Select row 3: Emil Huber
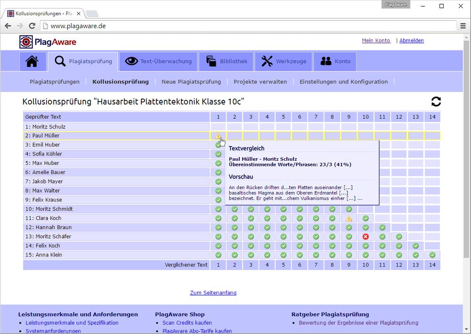The image size is (471, 334). tap(116, 145)
